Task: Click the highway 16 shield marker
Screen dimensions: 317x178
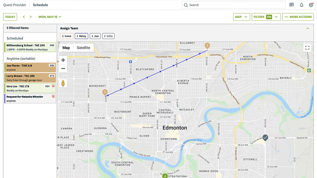Action: (309, 70)
